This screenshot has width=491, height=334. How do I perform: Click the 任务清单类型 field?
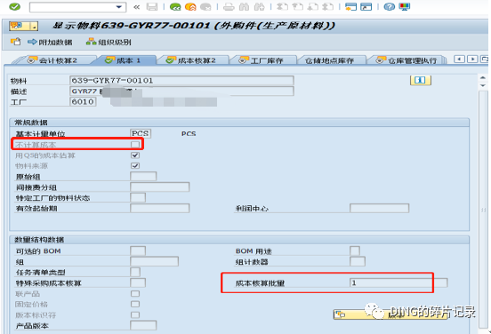[135, 272]
